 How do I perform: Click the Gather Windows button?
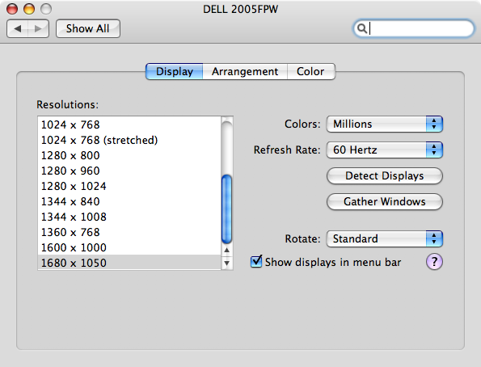(385, 201)
